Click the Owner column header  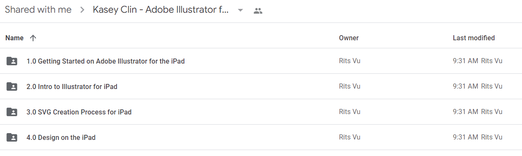point(349,38)
